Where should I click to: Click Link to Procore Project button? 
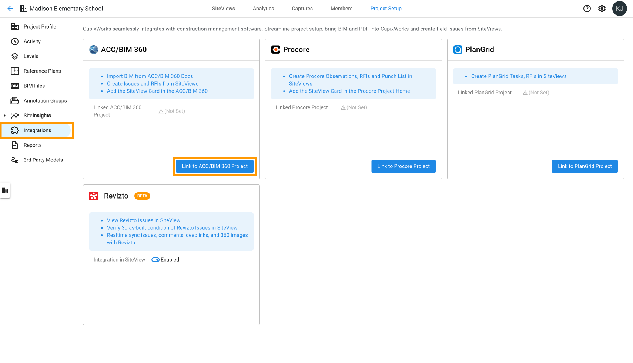[403, 166]
